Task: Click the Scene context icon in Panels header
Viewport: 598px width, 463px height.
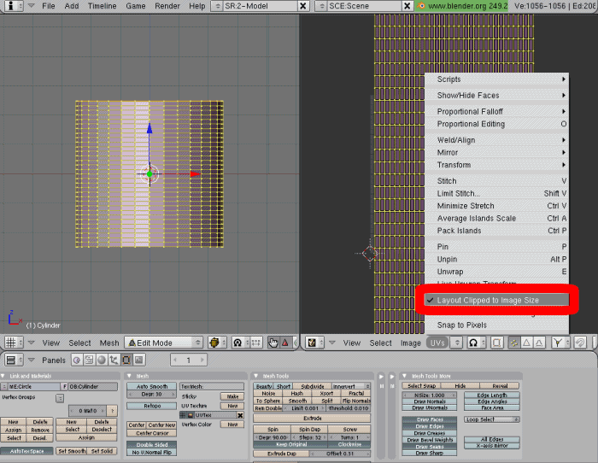Action: (x=138, y=360)
